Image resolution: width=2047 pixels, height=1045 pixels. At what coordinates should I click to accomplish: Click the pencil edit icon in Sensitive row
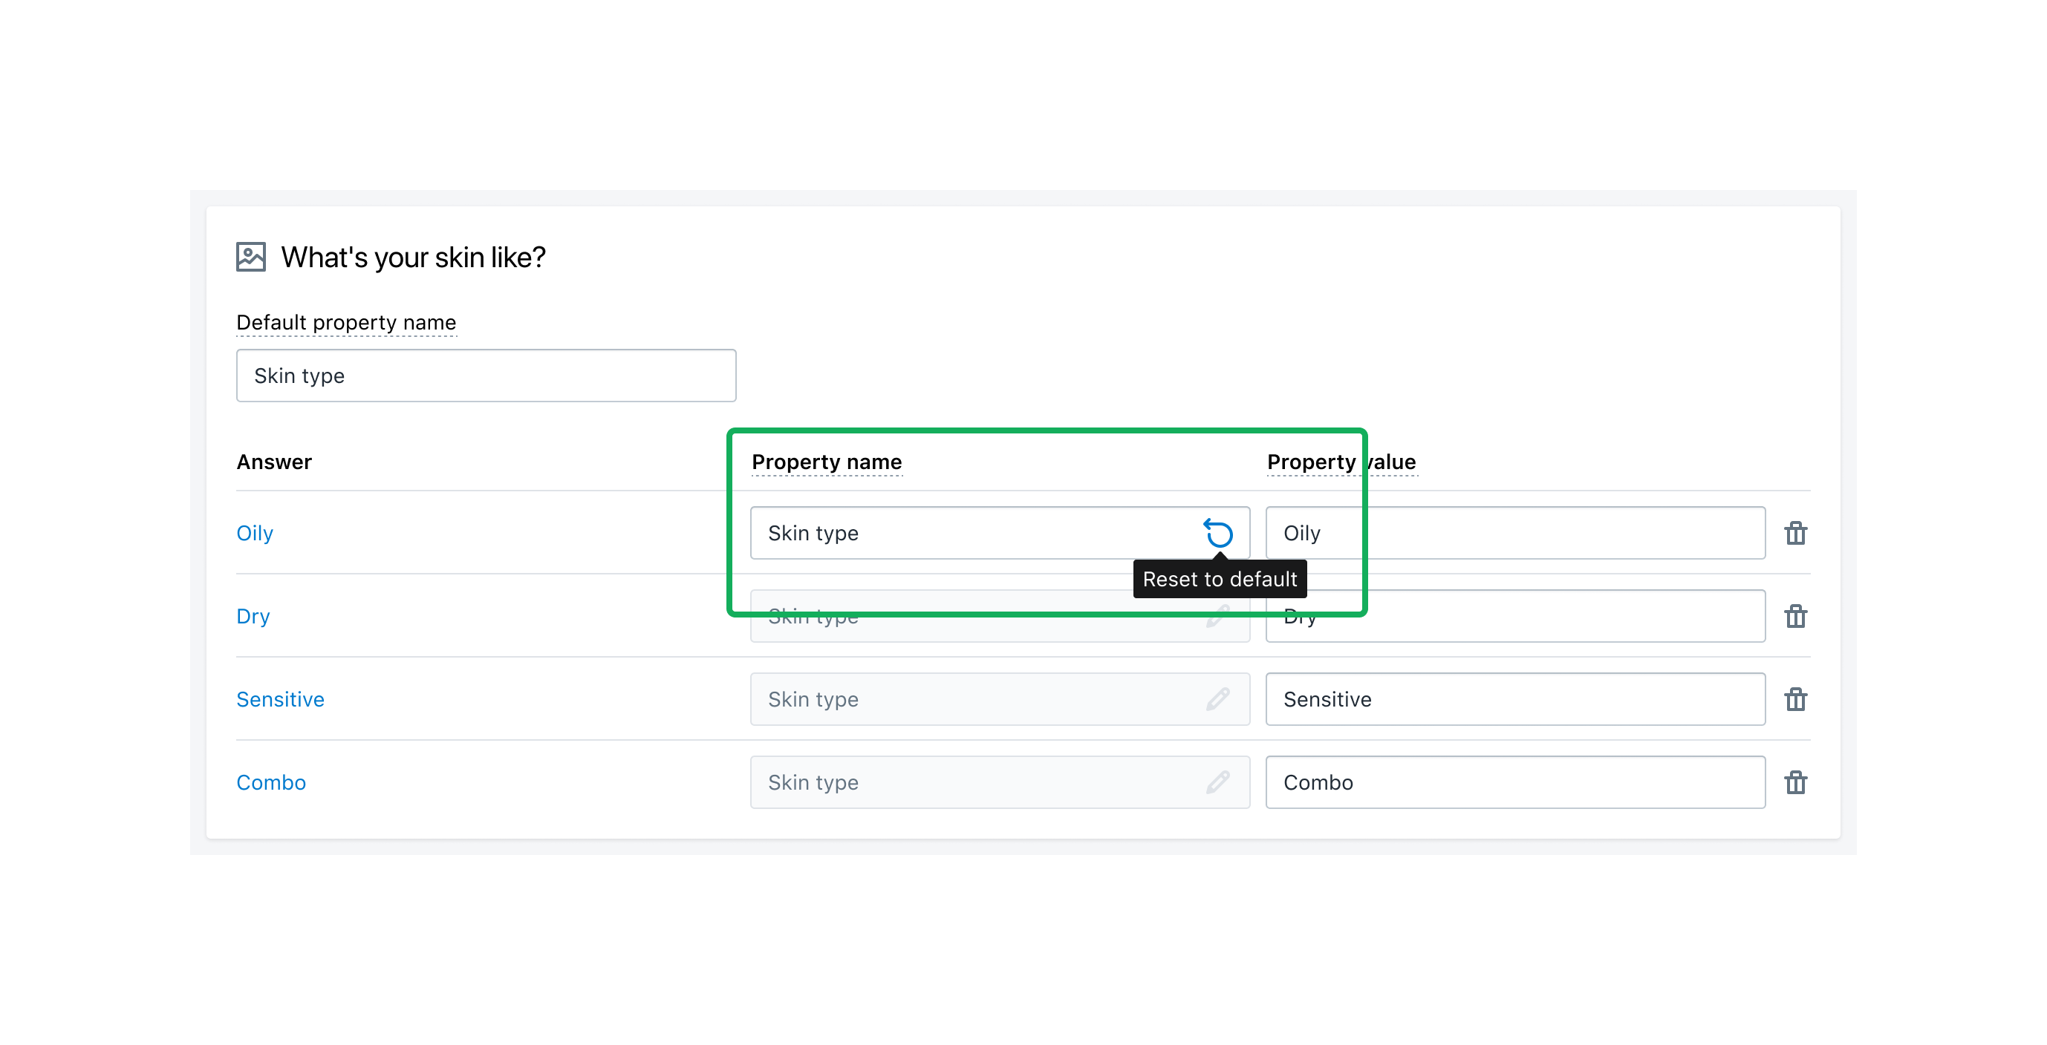(1218, 700)
